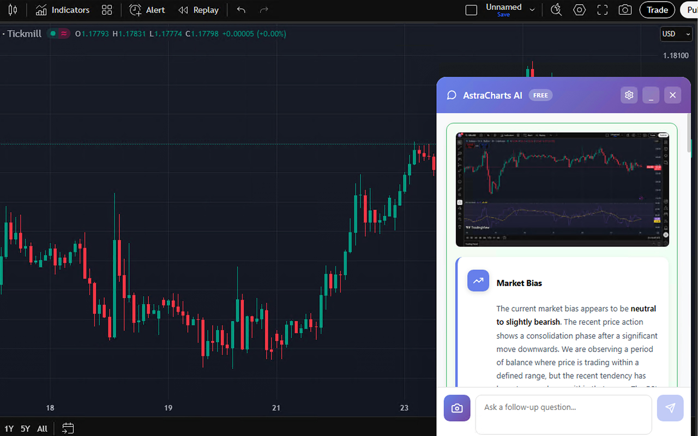Open the analyzed chart screenshot thumbnail
Viewport: 698px width, 436px height.
click(x=562, y=189)
